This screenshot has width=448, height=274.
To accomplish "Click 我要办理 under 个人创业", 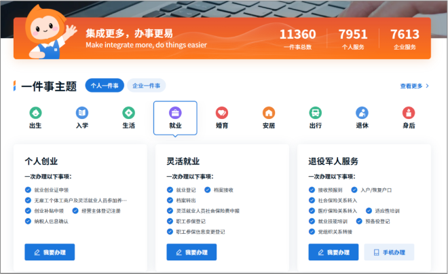I will click(50, 252).
